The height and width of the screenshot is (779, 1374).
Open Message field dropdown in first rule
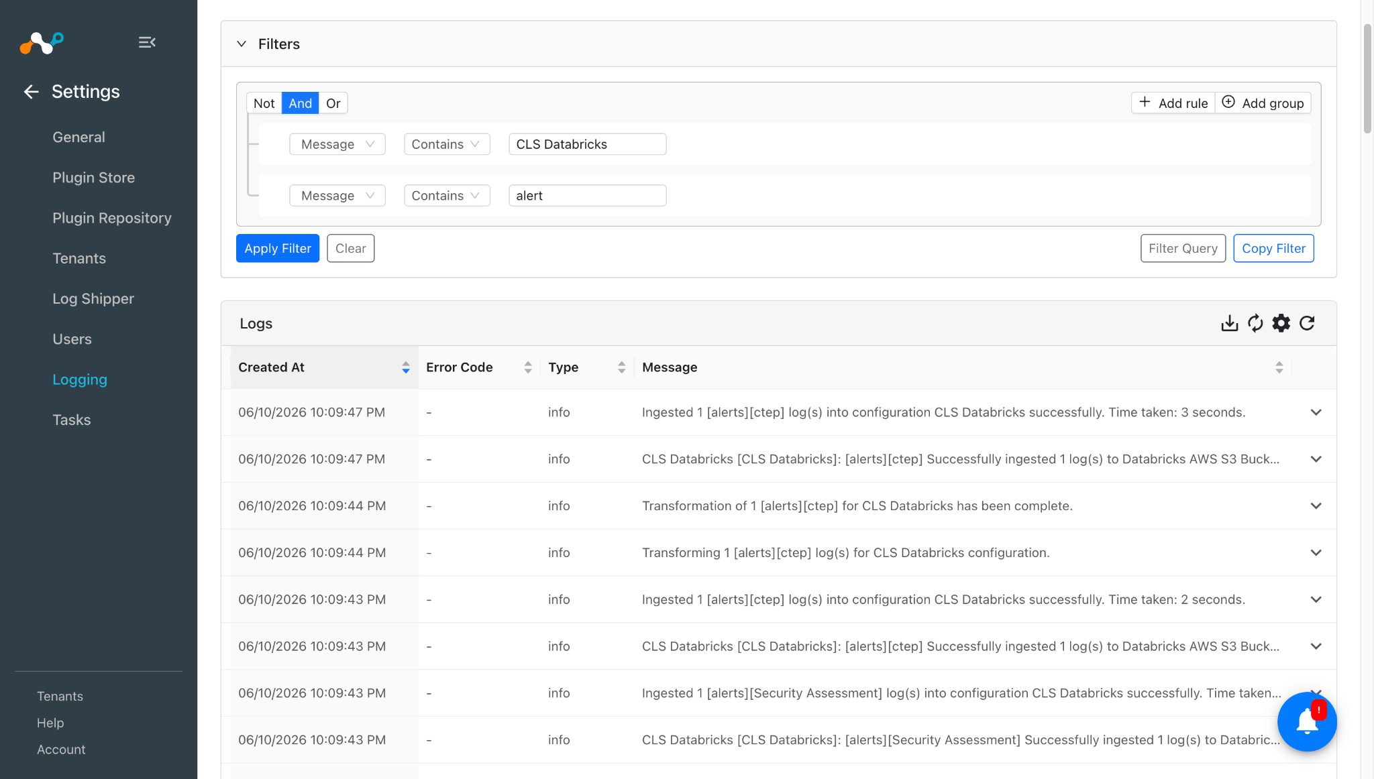pos(337,144)
